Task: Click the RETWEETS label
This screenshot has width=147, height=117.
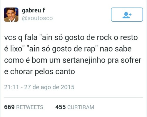Action: tap(30, 107)
